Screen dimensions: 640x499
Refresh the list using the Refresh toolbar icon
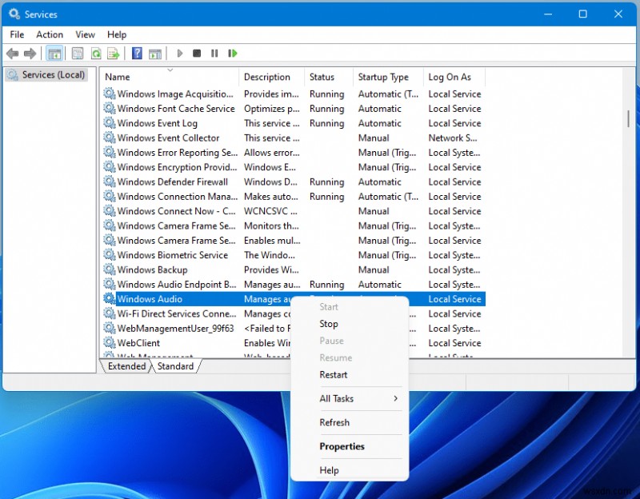tap(97, 54)
